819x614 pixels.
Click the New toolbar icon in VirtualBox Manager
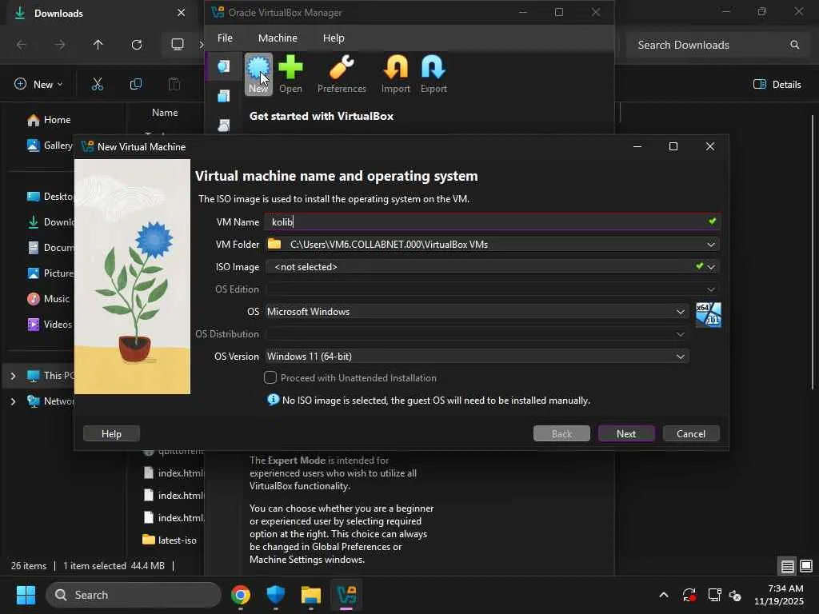pyautogui.click(x=258, y=74)
